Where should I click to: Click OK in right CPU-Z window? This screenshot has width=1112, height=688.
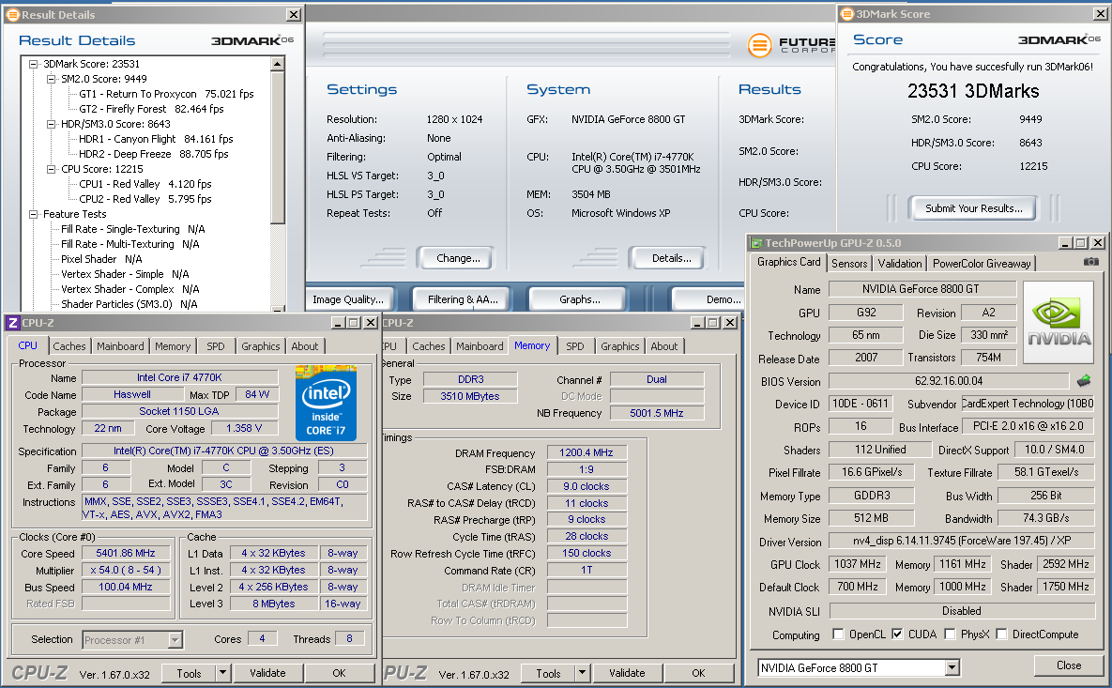point(698,672)
